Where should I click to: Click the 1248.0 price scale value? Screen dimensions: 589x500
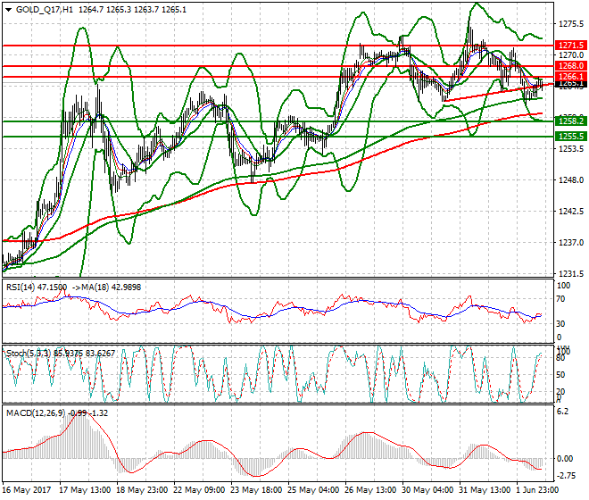(x=571, y=180)
